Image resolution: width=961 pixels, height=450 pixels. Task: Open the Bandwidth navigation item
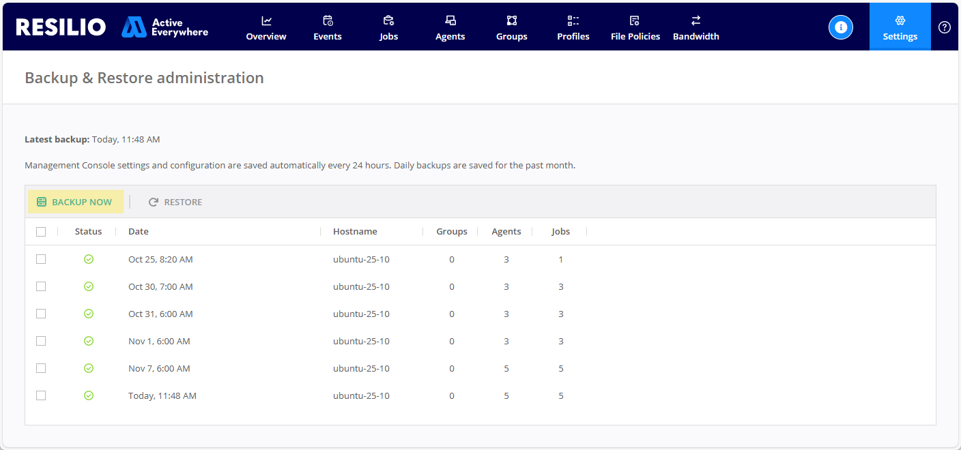pyautogui.click(x=696, y=28)
